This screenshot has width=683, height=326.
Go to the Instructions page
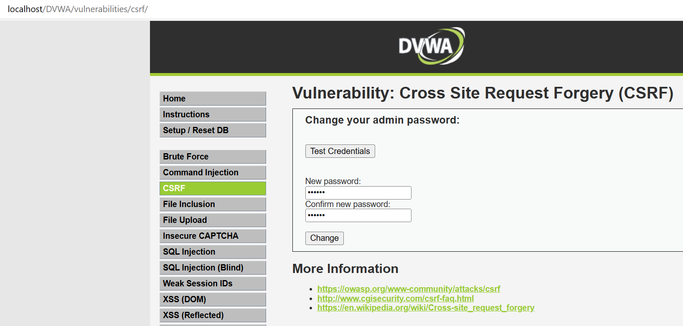(x=212, y=114)
